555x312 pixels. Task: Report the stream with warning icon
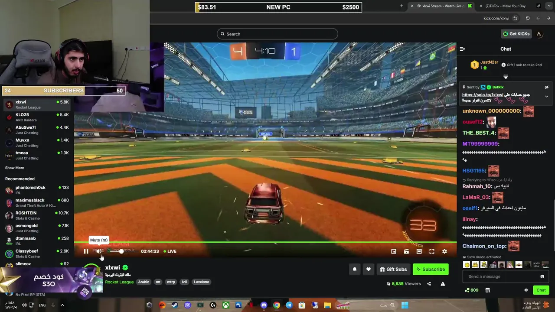point(443,284)
